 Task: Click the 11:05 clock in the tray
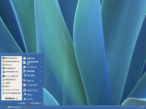click(x=142, y=107)
